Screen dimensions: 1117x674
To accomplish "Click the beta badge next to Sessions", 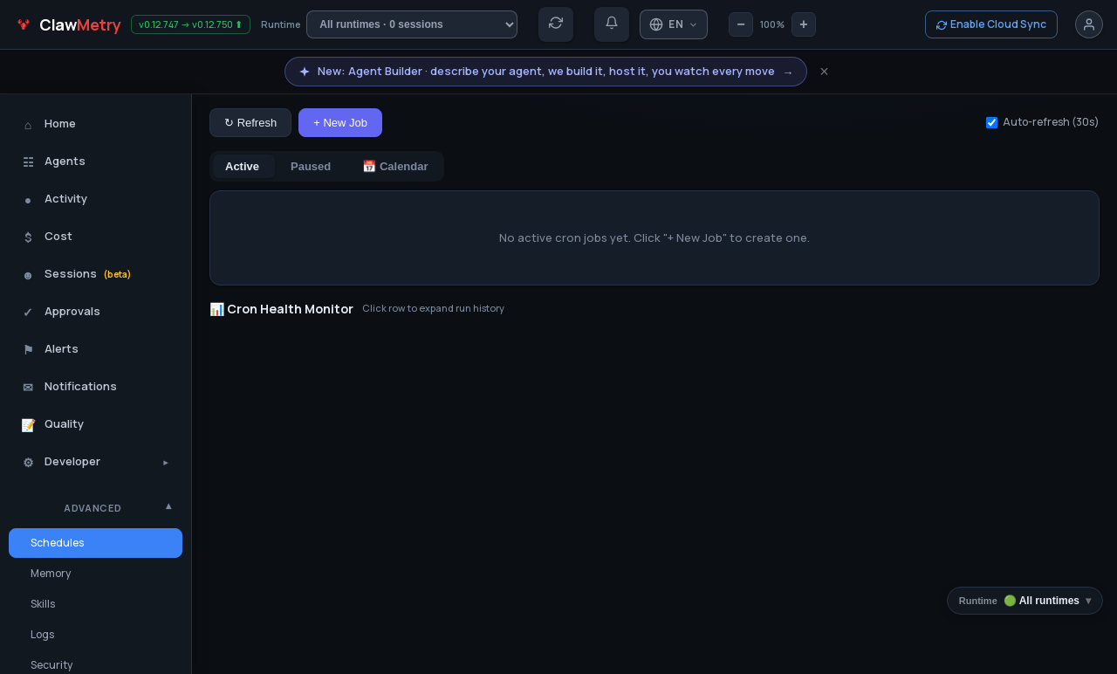I will click(x=117, y=274).
